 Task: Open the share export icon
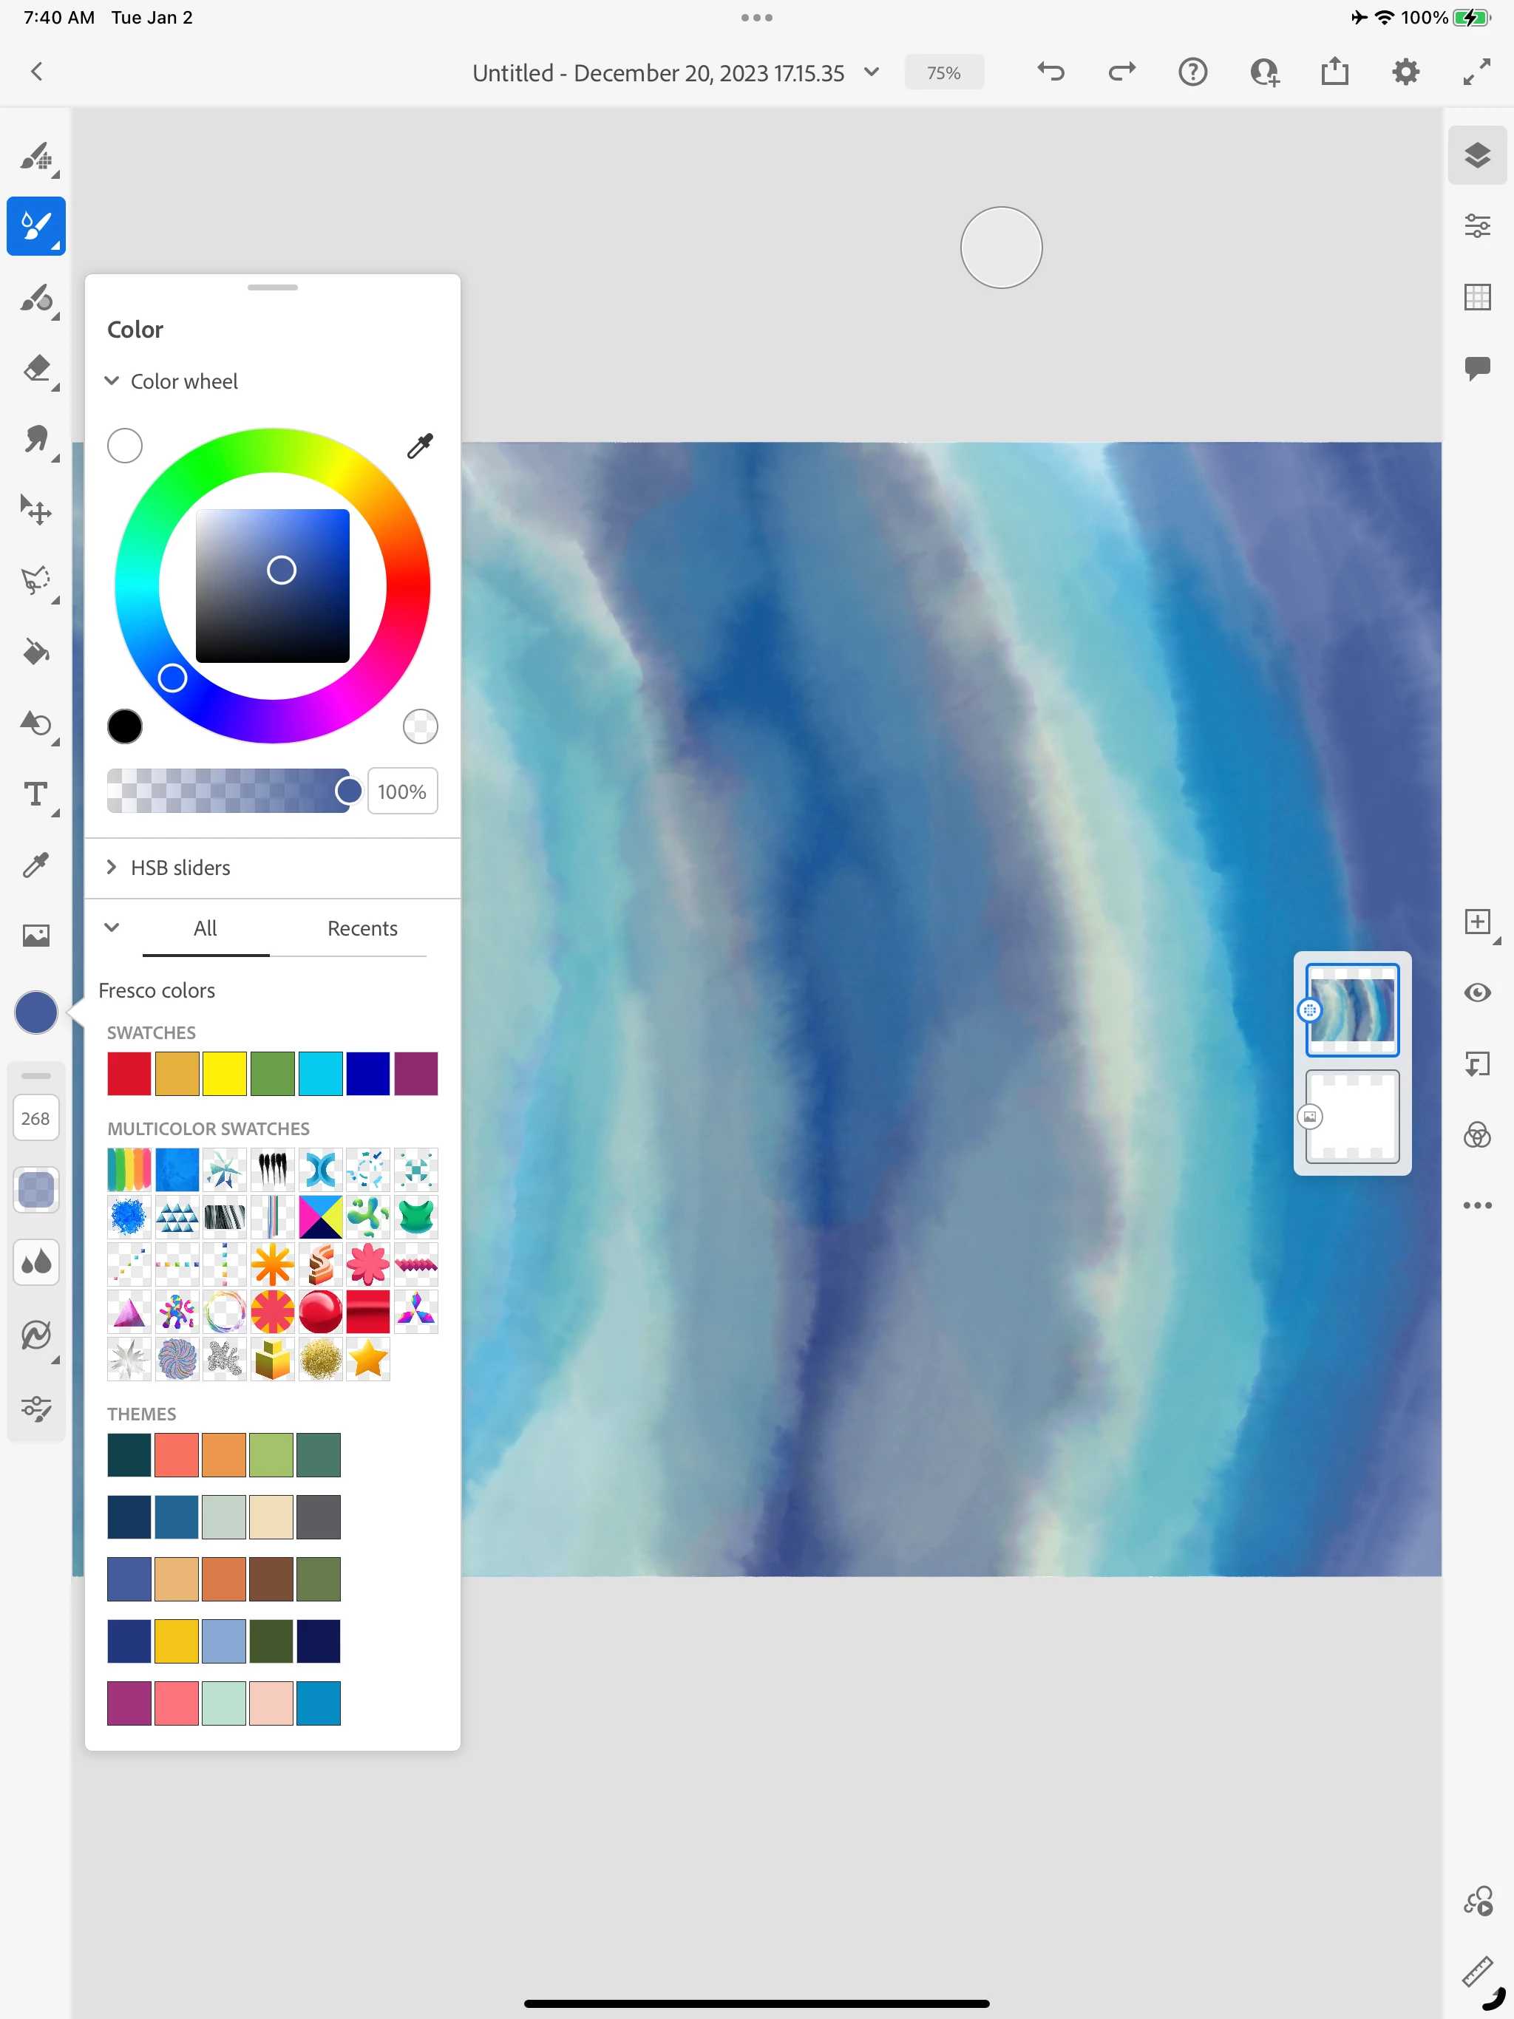(x=1334, y=72)
